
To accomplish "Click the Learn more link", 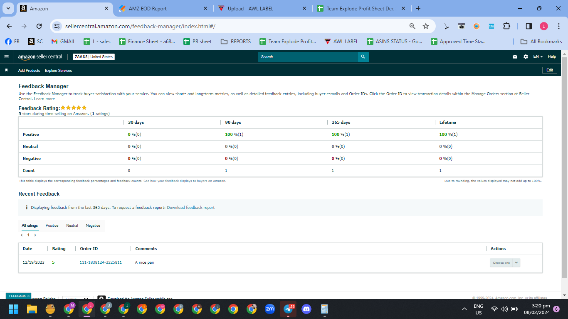I will [x=44, y=99].
